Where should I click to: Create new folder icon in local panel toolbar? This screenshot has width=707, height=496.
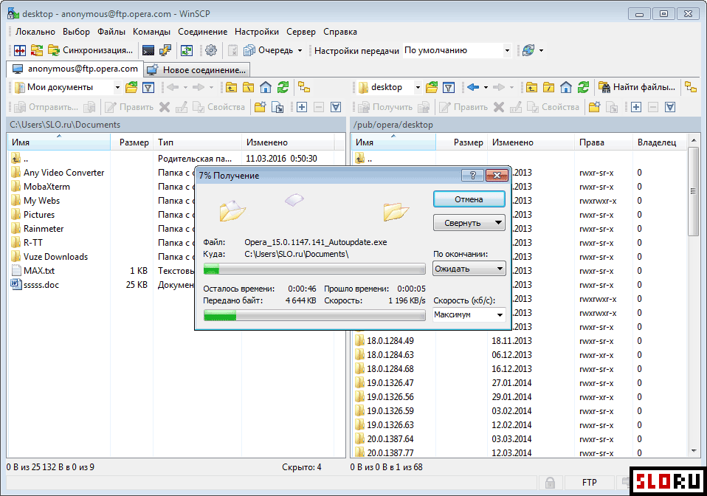261,107
